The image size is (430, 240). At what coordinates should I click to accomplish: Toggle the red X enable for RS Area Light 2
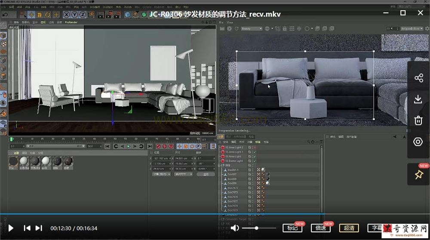254,148
